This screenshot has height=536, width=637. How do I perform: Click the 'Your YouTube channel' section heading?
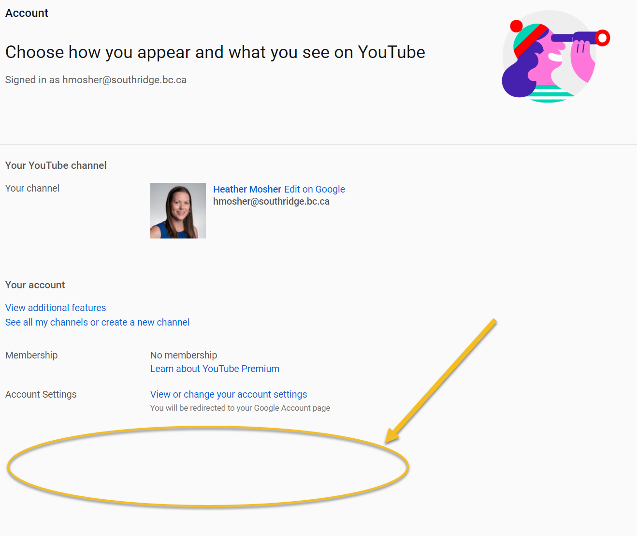click(56, 165)
